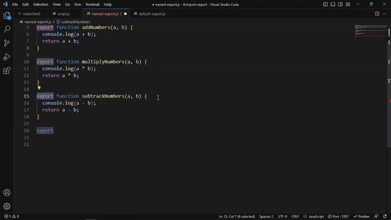Open Customize Layout icon
Screen dimensions: 391x220
[x=348, y=4]
